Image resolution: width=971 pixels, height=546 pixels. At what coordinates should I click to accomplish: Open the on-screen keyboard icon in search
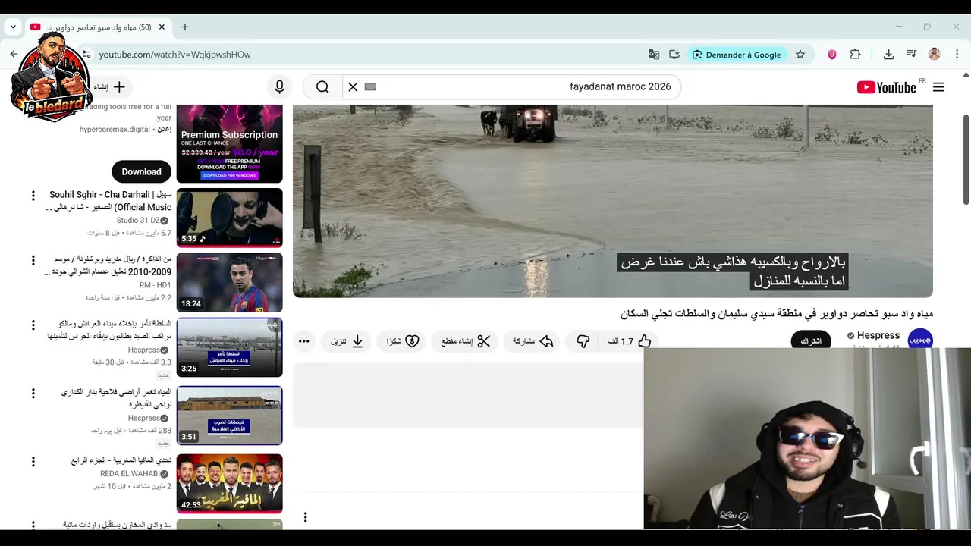(x=370, y=87)
